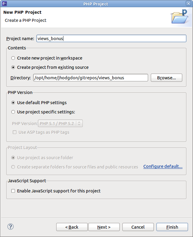Cancel the new PHP project wizard
193x237 pixels.
(138, 227)
